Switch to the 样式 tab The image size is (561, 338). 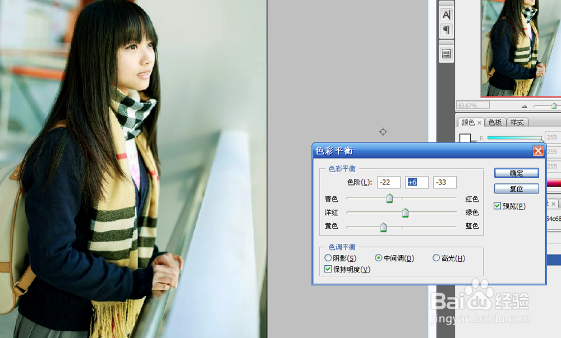click(x=517, y=123)
